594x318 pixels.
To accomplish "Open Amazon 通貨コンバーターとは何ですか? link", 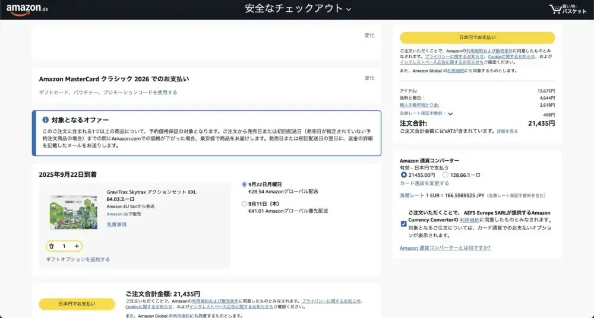I will click(x=445, y=248).
